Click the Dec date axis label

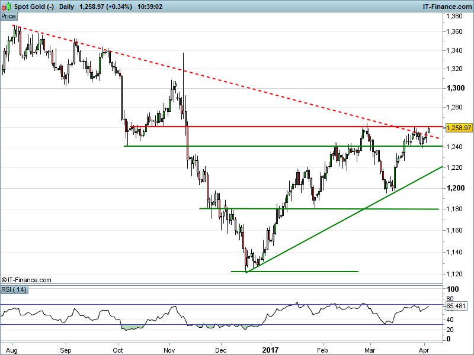click(x=221, y=350)
